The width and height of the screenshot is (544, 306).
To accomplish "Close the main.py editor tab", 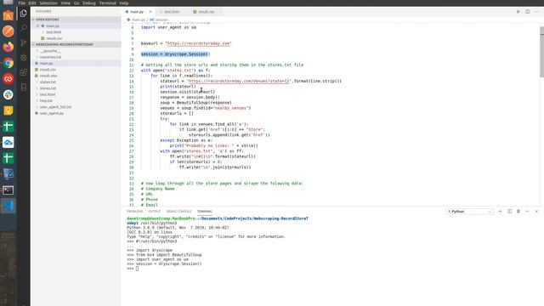I will 150,12.
